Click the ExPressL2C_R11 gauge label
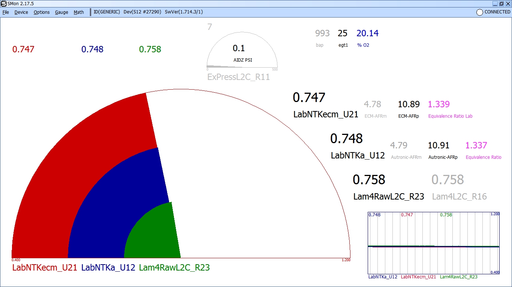This screenshot has height=287, width=512. tap(238, 77)
